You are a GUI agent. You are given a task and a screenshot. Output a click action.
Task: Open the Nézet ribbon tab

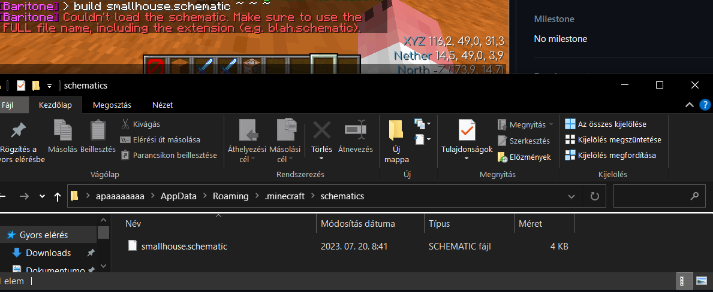(163, 105)
